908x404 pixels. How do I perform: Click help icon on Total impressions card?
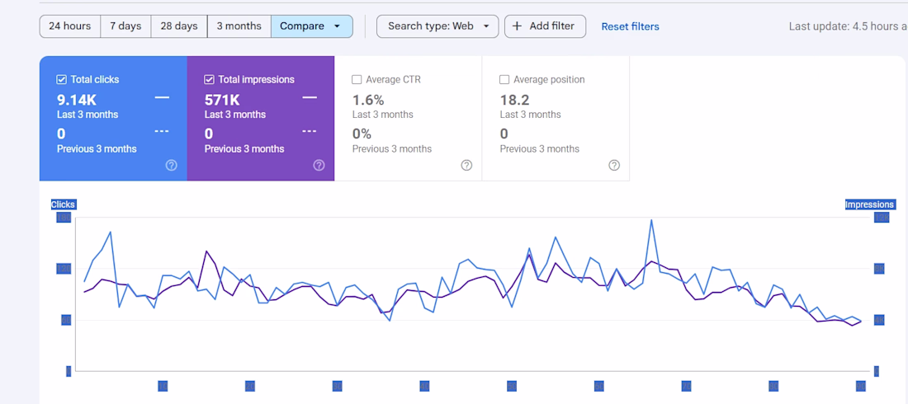(319, 165)
